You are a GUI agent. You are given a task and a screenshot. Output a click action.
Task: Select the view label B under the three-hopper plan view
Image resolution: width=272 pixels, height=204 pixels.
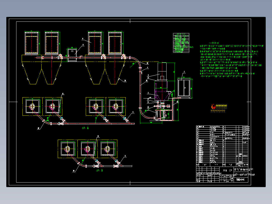100,170
